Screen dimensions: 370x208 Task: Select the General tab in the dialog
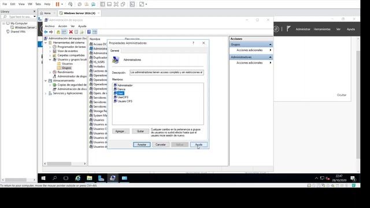(115, 50)
